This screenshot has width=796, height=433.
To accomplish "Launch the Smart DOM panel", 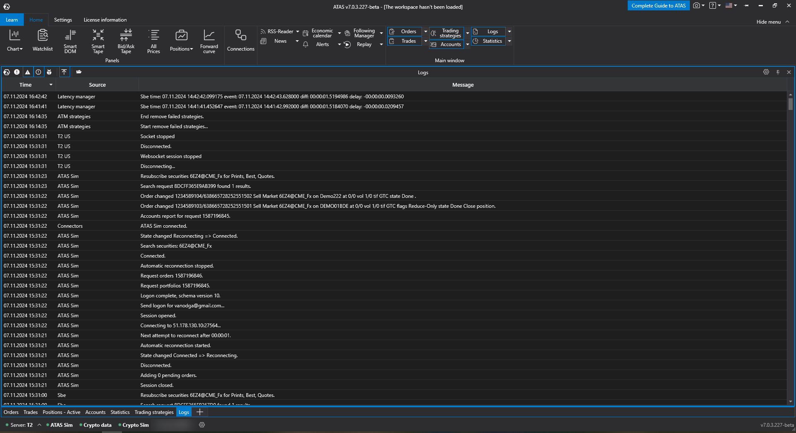I will click(x=70, y=41).
